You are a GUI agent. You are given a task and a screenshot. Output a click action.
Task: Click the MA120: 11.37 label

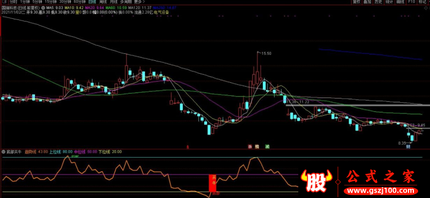click(x=140, y=8)
